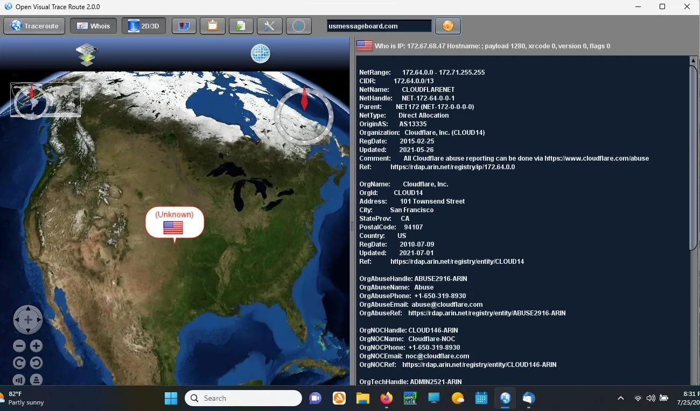This screenshot has height=411, width=700.
Task: Toggle the 2D/3D map mode
Action: point(144,26)
